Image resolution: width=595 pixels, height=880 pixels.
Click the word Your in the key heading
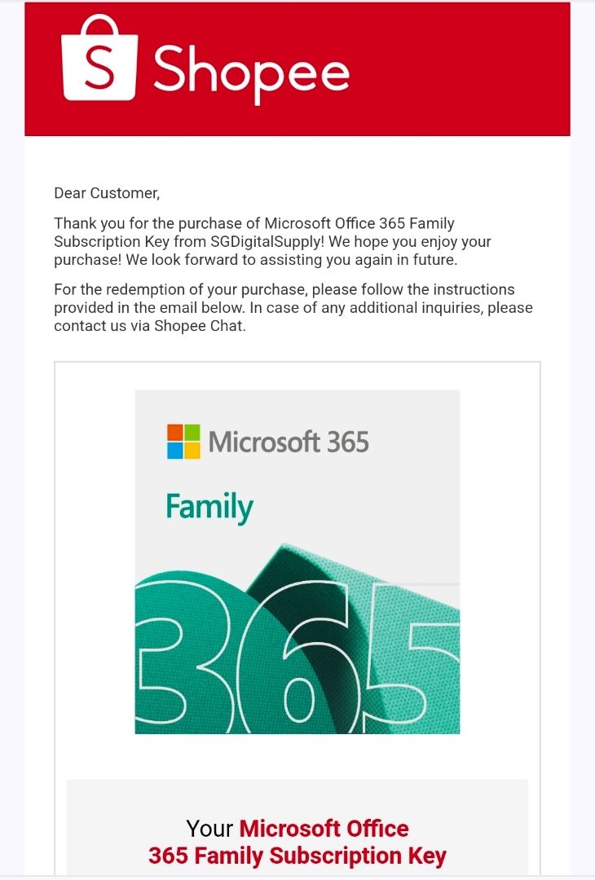pos(209,829)
